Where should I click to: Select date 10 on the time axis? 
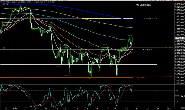57,109
